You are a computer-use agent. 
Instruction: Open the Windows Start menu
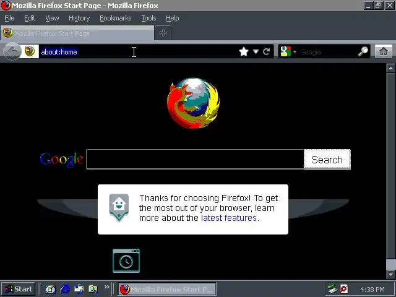[x=18, y=289]
